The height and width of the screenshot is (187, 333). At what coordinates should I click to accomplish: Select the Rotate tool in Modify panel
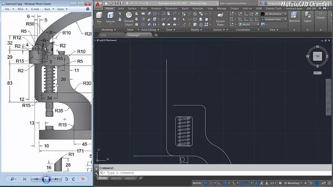195,19
